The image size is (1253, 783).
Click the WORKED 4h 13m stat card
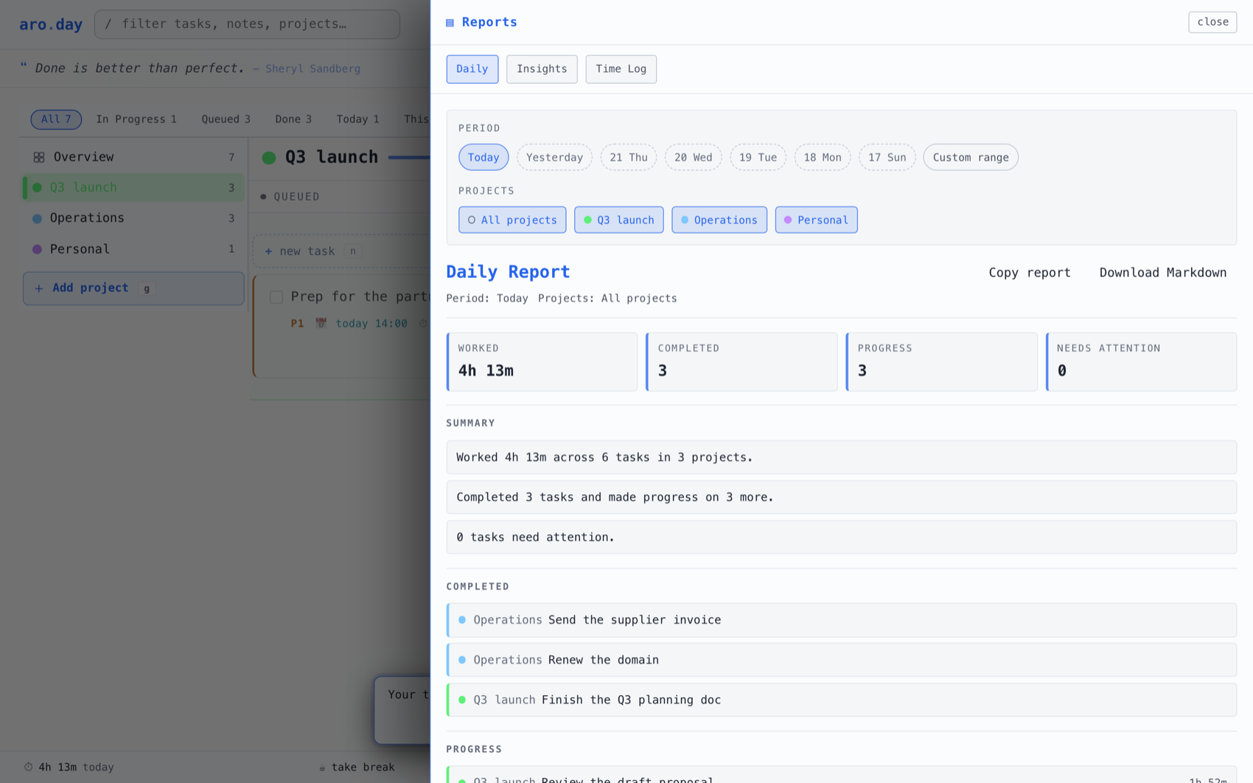(x=542, y=361)
